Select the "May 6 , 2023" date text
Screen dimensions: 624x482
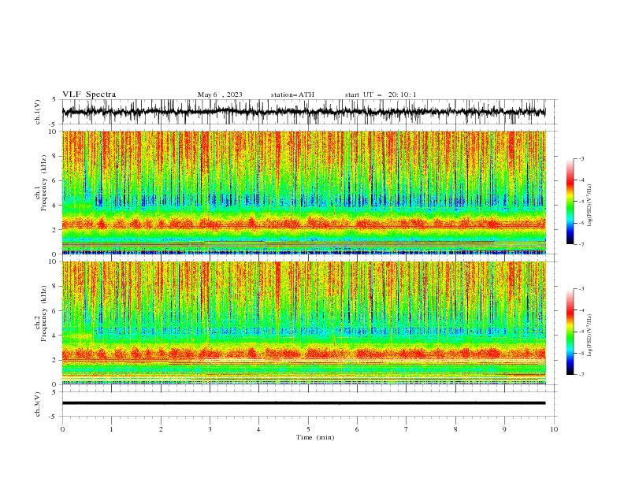coord(220,95)
